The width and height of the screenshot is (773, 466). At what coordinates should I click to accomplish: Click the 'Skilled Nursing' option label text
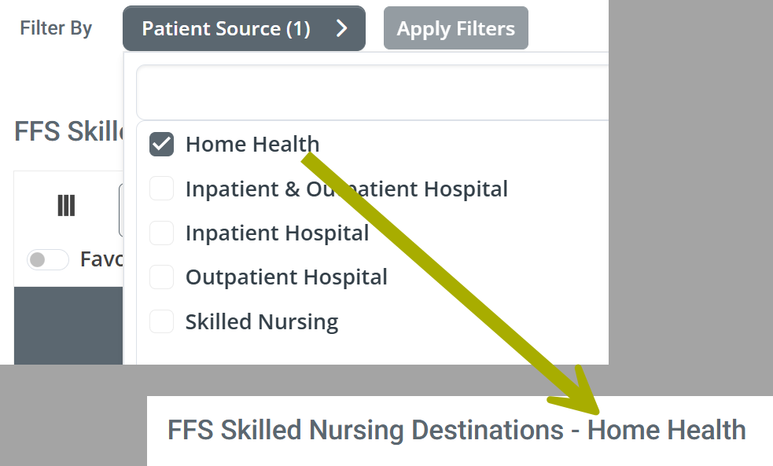click(x=261, y=321)
